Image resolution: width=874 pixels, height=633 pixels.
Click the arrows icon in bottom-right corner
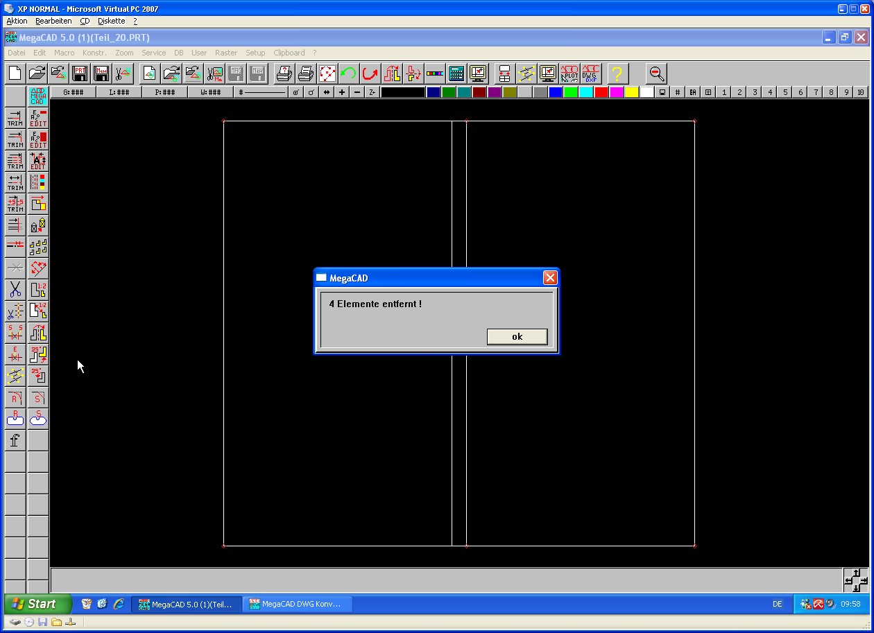pyautogui.click(x=855, y=580)
